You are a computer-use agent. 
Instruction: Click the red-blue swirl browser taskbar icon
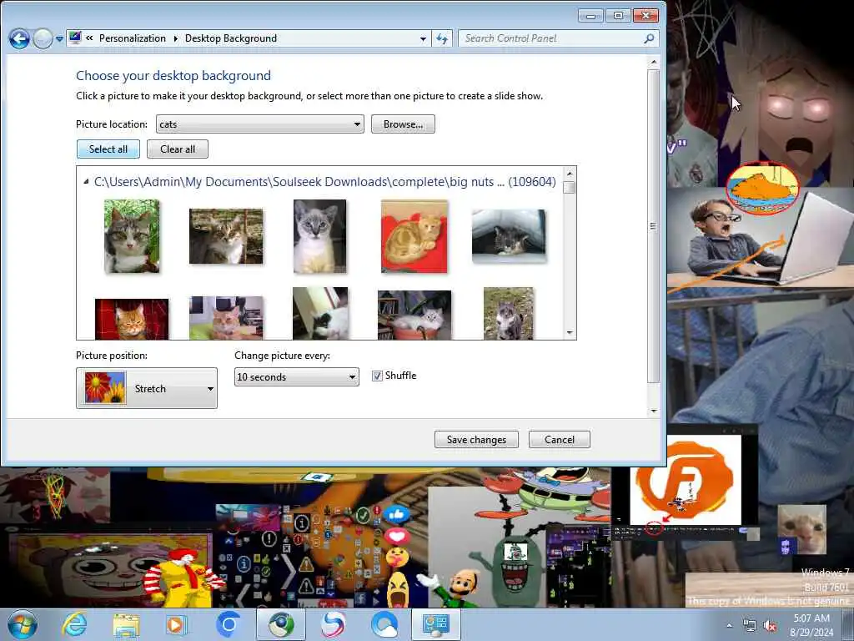pos(333,624)
